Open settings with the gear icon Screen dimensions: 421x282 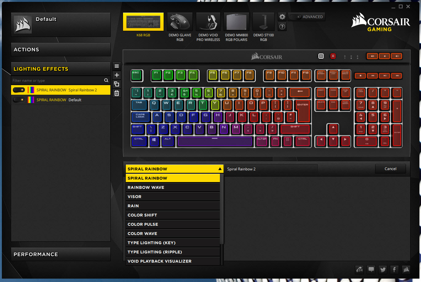[282, 17]
